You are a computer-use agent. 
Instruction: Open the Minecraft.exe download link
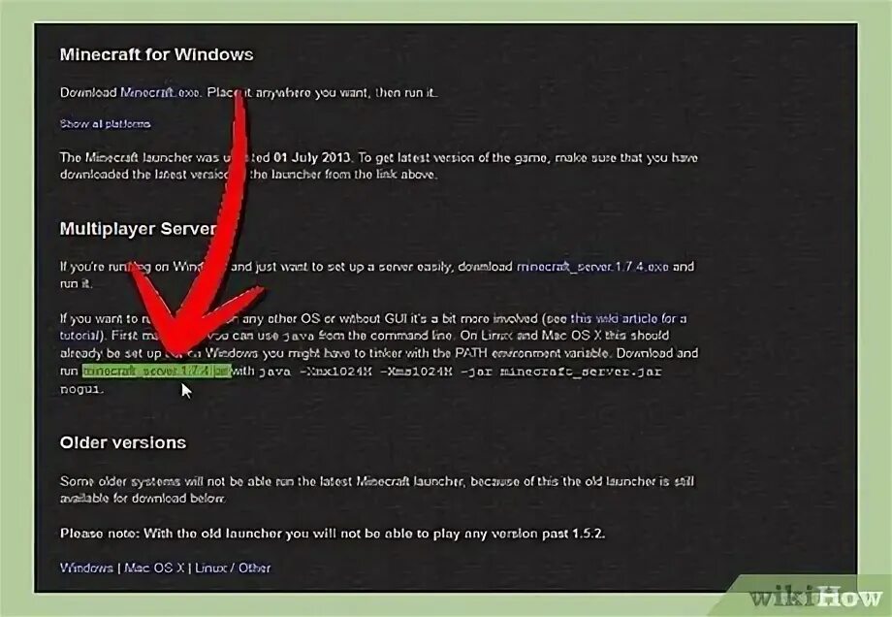pos(160,92)
